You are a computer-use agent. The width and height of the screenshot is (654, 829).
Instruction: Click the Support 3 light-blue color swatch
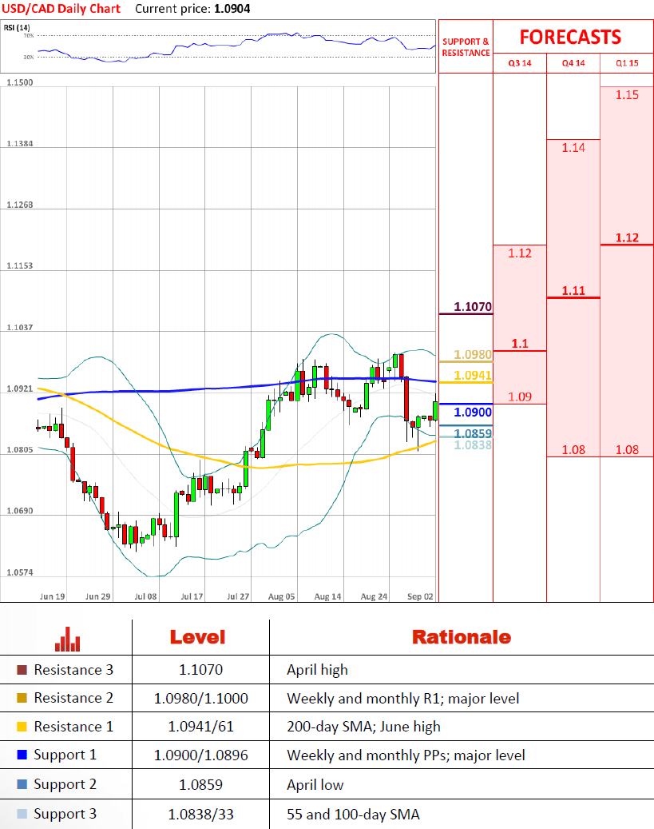pyautogui.click(x=22, y=814)
